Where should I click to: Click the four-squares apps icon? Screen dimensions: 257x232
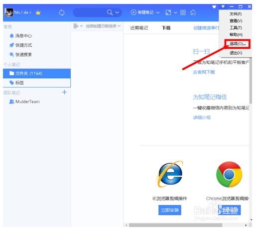pyautogui.click(x=183, y=12)
